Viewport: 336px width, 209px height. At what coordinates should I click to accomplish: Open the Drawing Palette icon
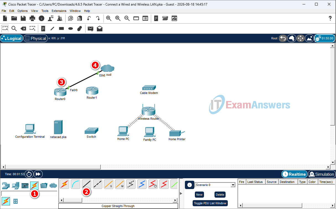[136, 18]
